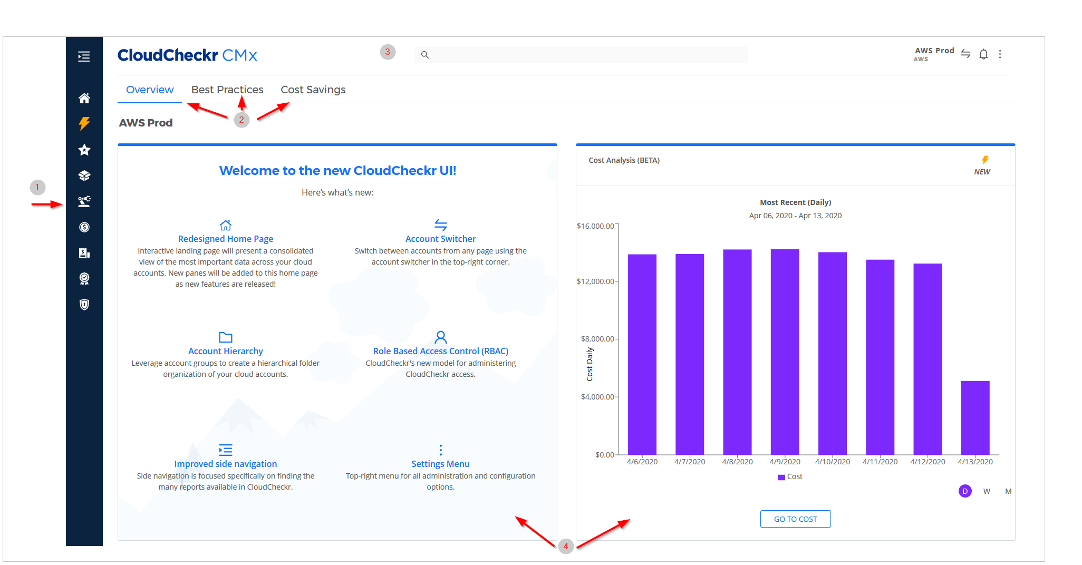Open Role Based Access Control (RBAC) link
The width and height of the screenshot is (1082, 565).
tap(441, 351)
